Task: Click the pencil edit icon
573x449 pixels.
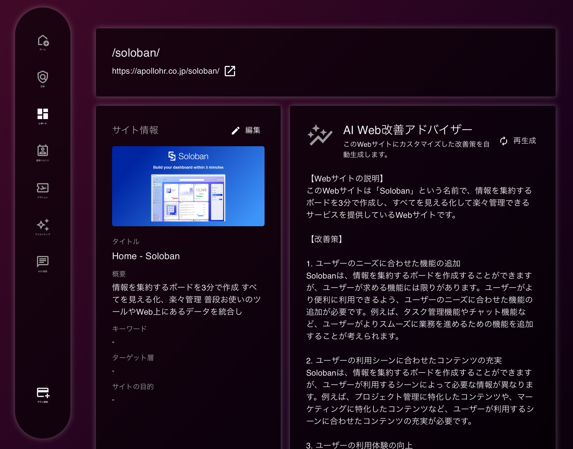Action: coord(236,131)
